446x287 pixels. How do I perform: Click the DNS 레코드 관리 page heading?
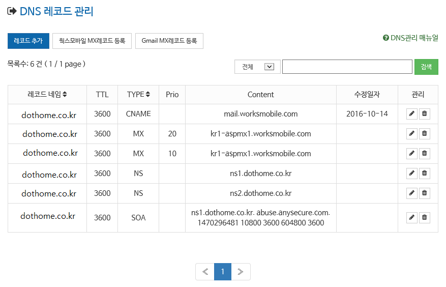[x=56, y=11]
